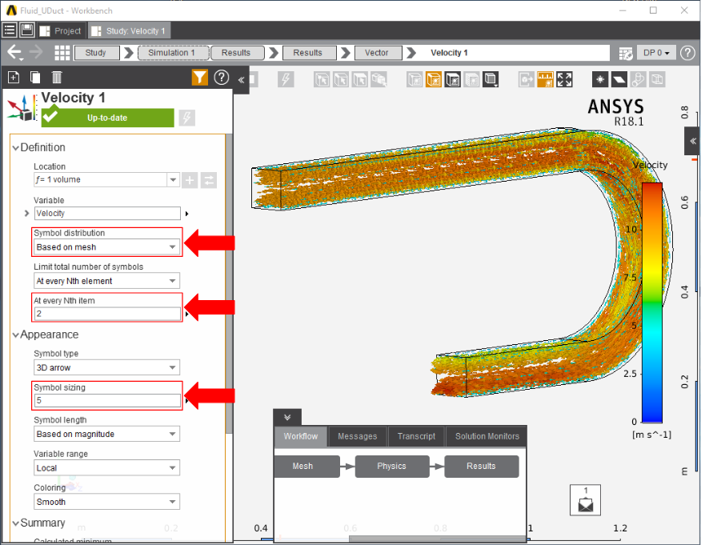This screenshot has height=545, width=701.
Task: Open the Symbol type 3D arrow dropdown
Action: [x=107, y=367]
